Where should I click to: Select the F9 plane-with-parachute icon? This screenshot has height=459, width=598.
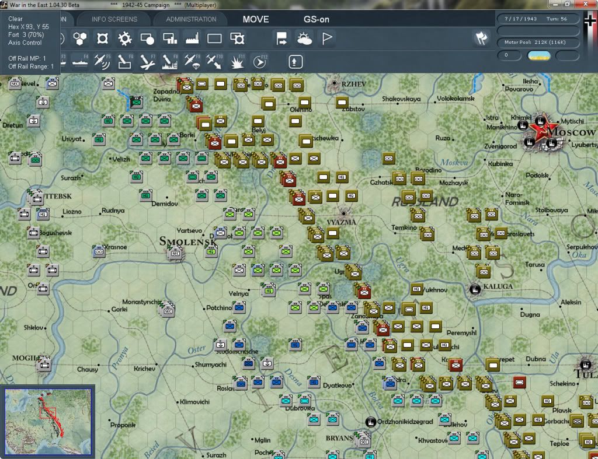pyautogui.click(x=192, y=62)
